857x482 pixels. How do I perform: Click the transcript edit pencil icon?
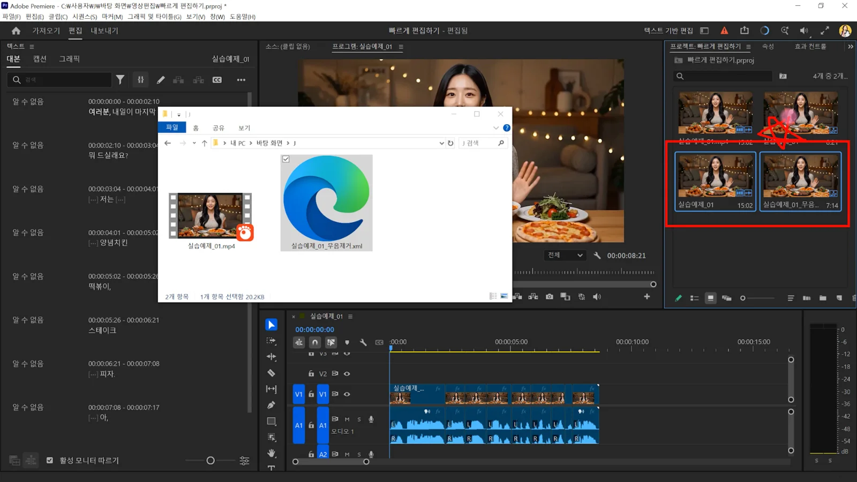[x=161, y=80]
